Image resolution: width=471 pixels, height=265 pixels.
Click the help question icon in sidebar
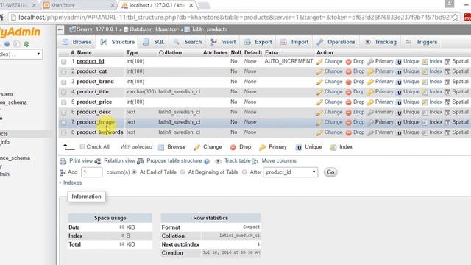tap(7, 44)
